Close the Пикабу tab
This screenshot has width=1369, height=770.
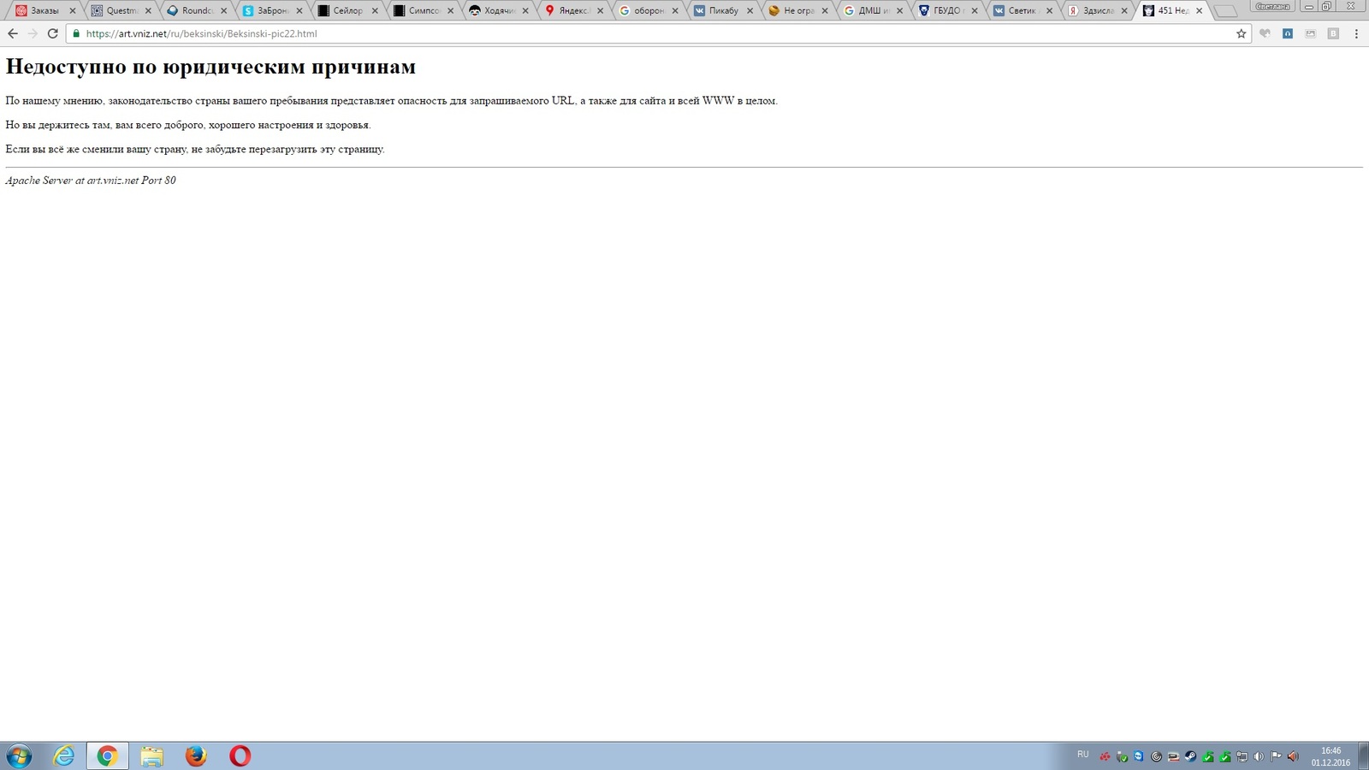tap(750, 10)
